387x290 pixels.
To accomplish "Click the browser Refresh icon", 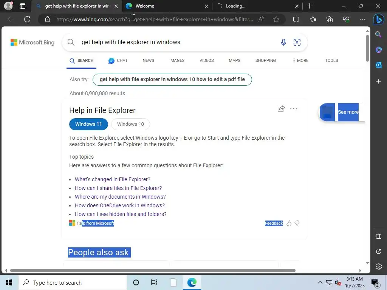I will coord(27,19).
